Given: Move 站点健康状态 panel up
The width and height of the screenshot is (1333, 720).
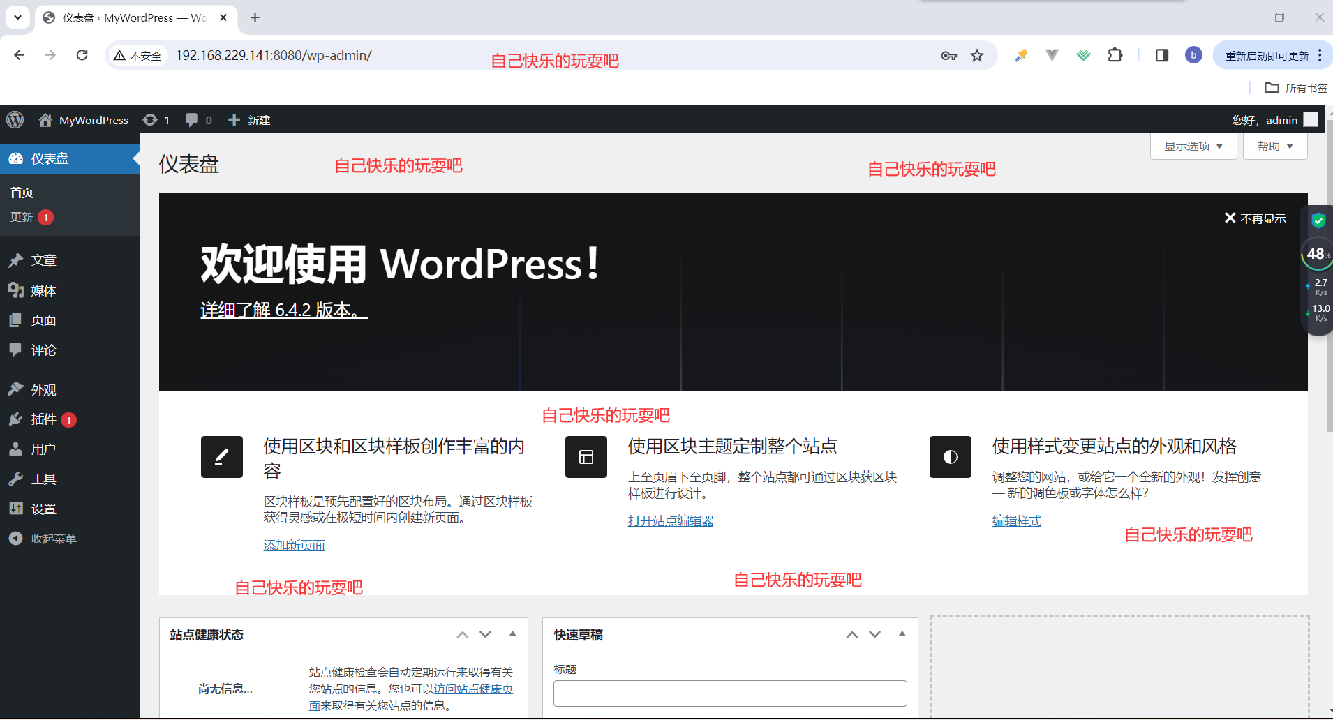Looking at the screenshot, I should tap(462, 634).
